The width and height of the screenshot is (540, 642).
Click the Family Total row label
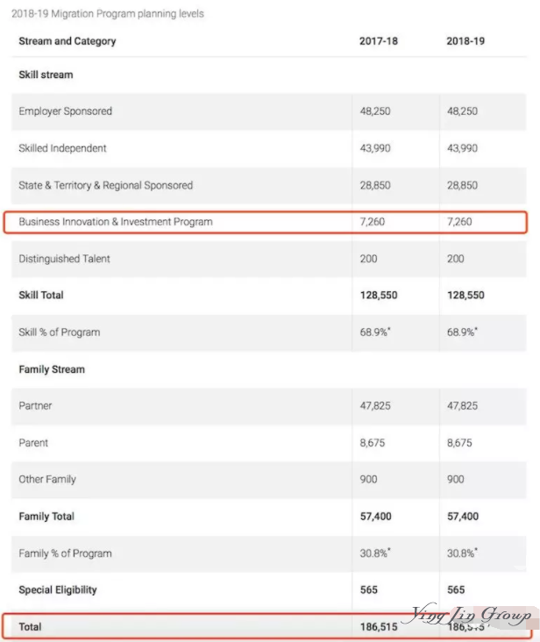pos(46,517)
